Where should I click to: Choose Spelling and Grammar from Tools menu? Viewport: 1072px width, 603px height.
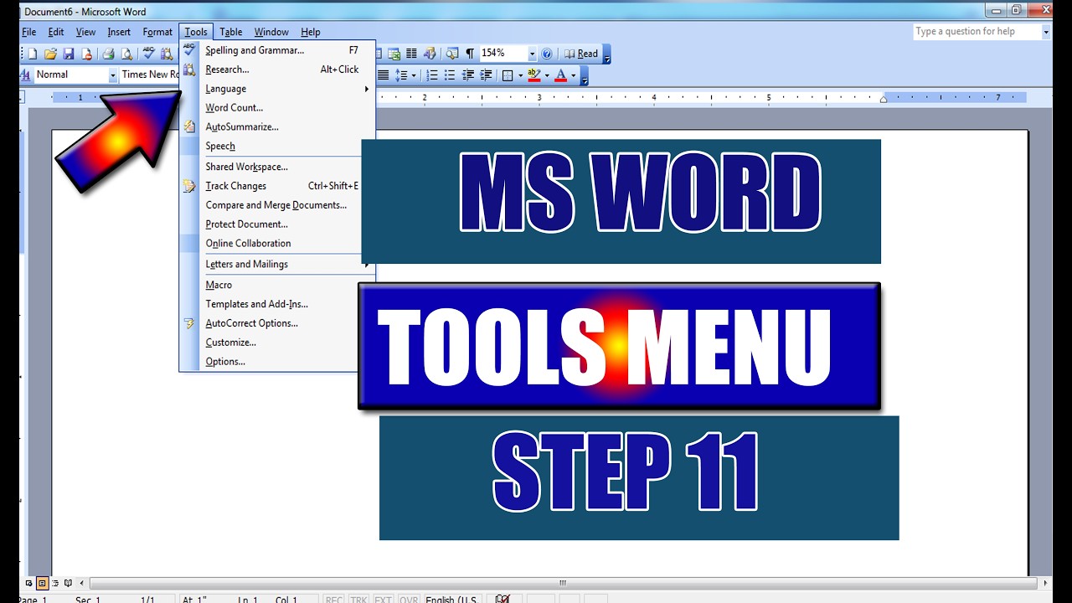(277, 50)
